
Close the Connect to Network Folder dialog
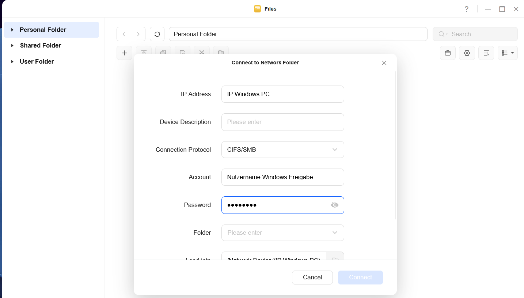(384, 63)
